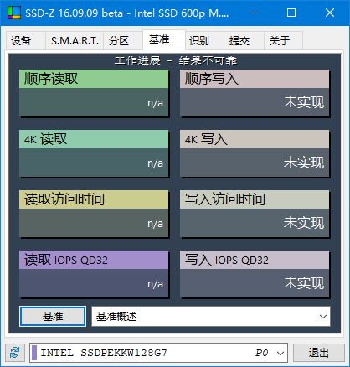Close the SSD-Z window
350x367 pixels.
click(x=330, y=13)
